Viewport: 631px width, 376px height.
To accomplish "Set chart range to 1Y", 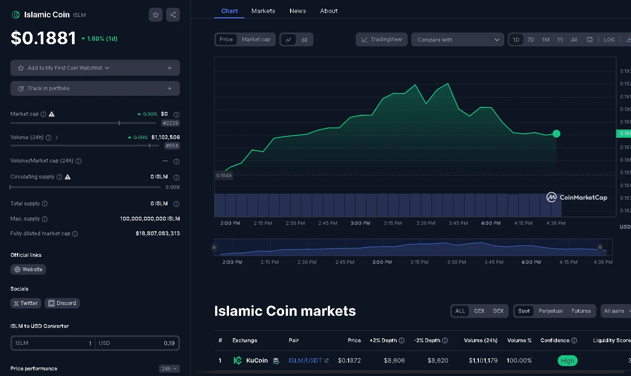I will click(x=560, y=39).
